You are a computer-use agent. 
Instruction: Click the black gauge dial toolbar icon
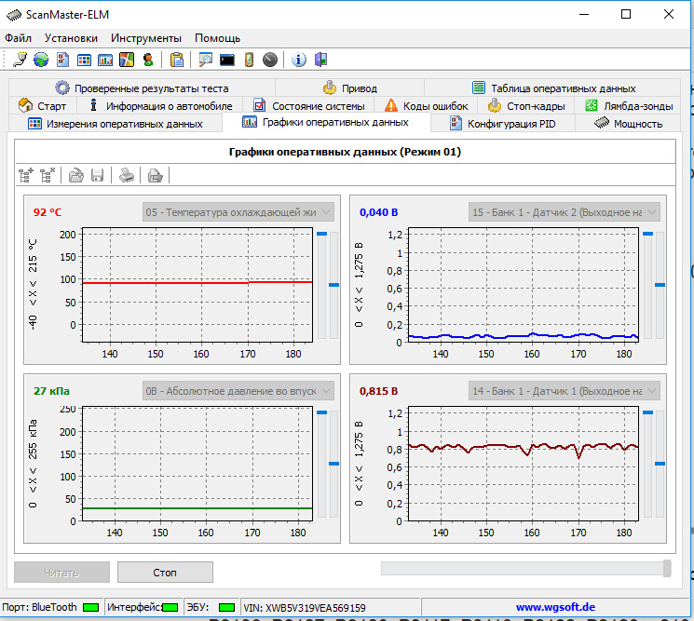270,60
